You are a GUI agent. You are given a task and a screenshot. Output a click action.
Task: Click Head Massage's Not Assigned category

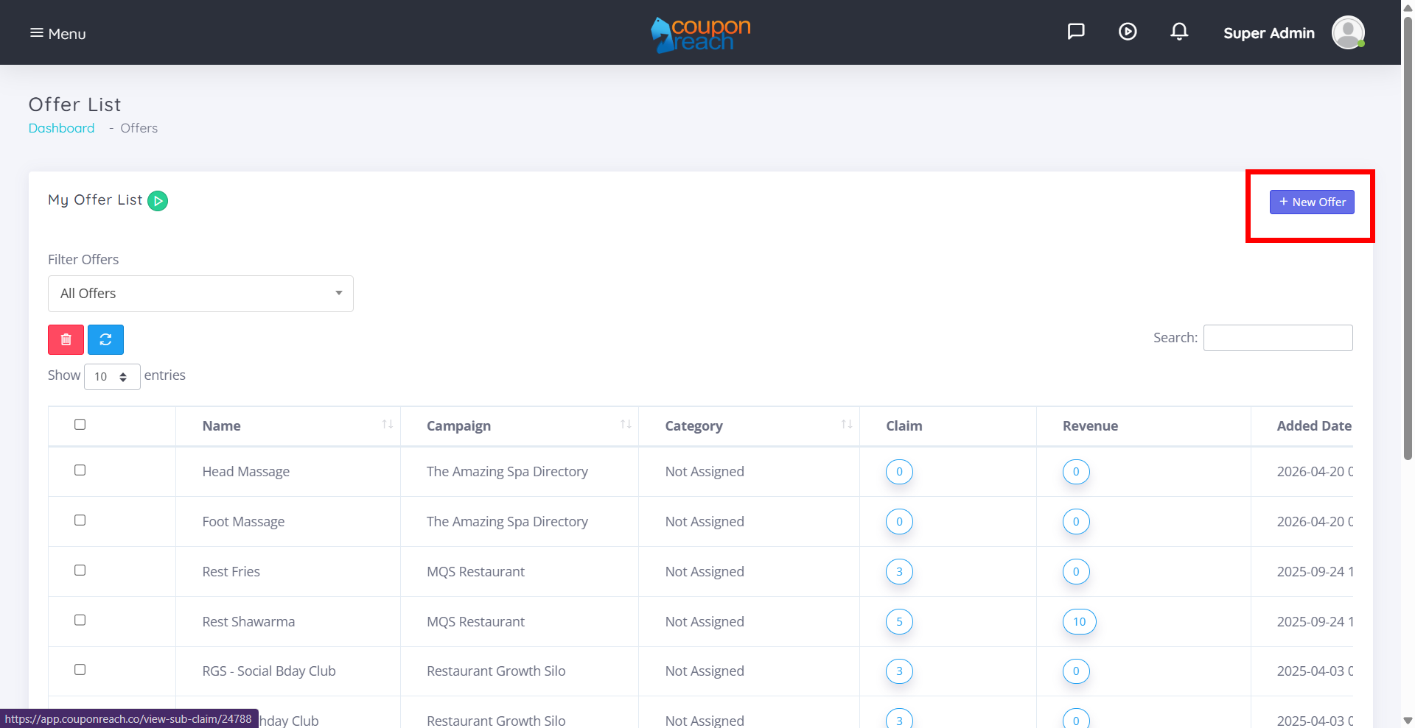705,472
